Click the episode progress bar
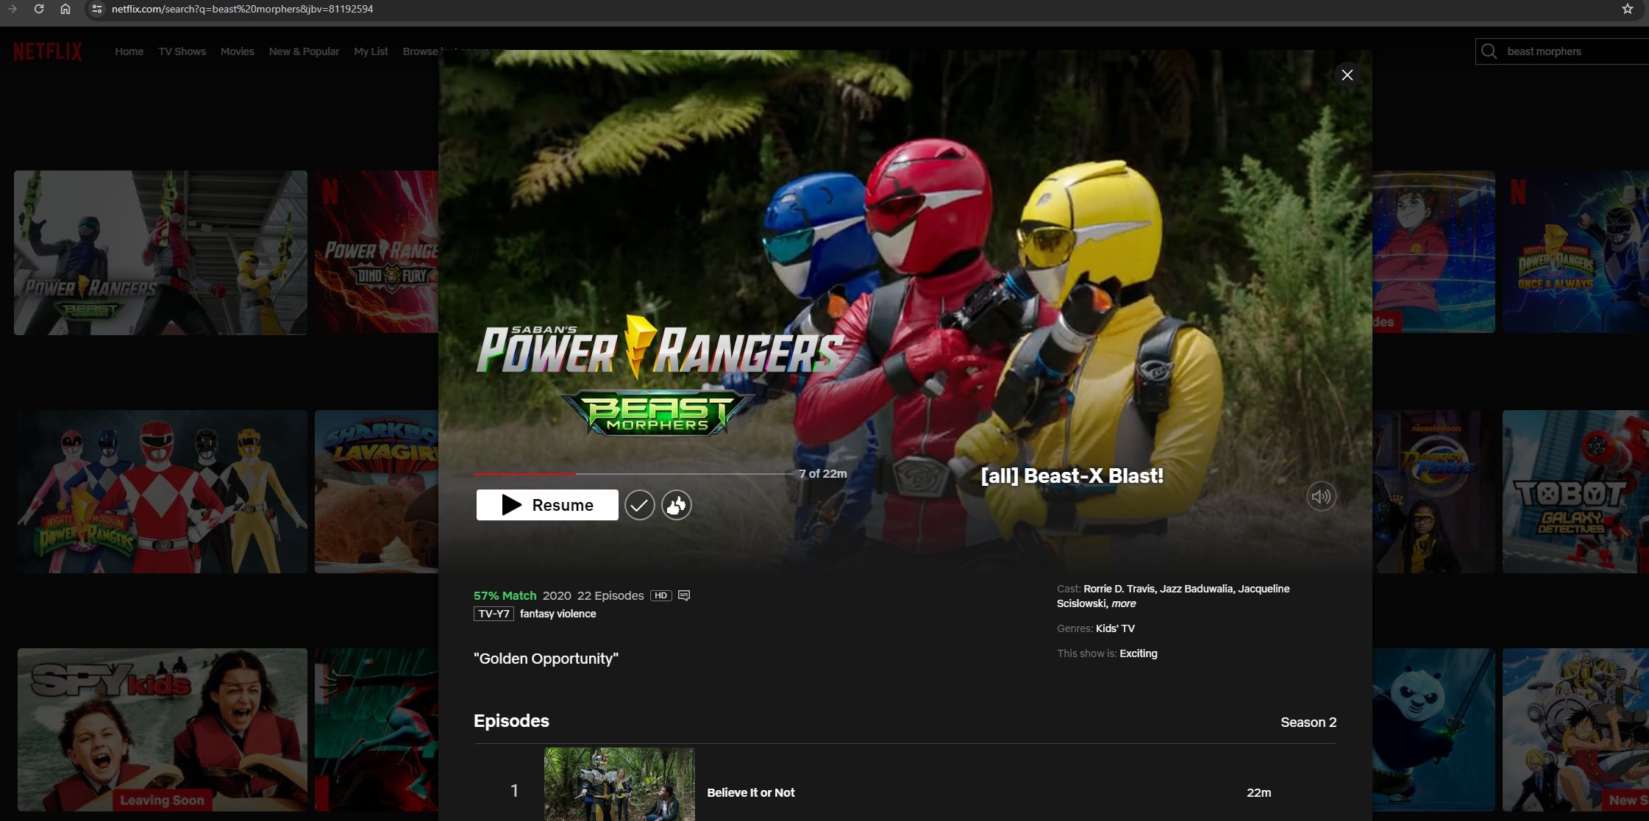 633,474
